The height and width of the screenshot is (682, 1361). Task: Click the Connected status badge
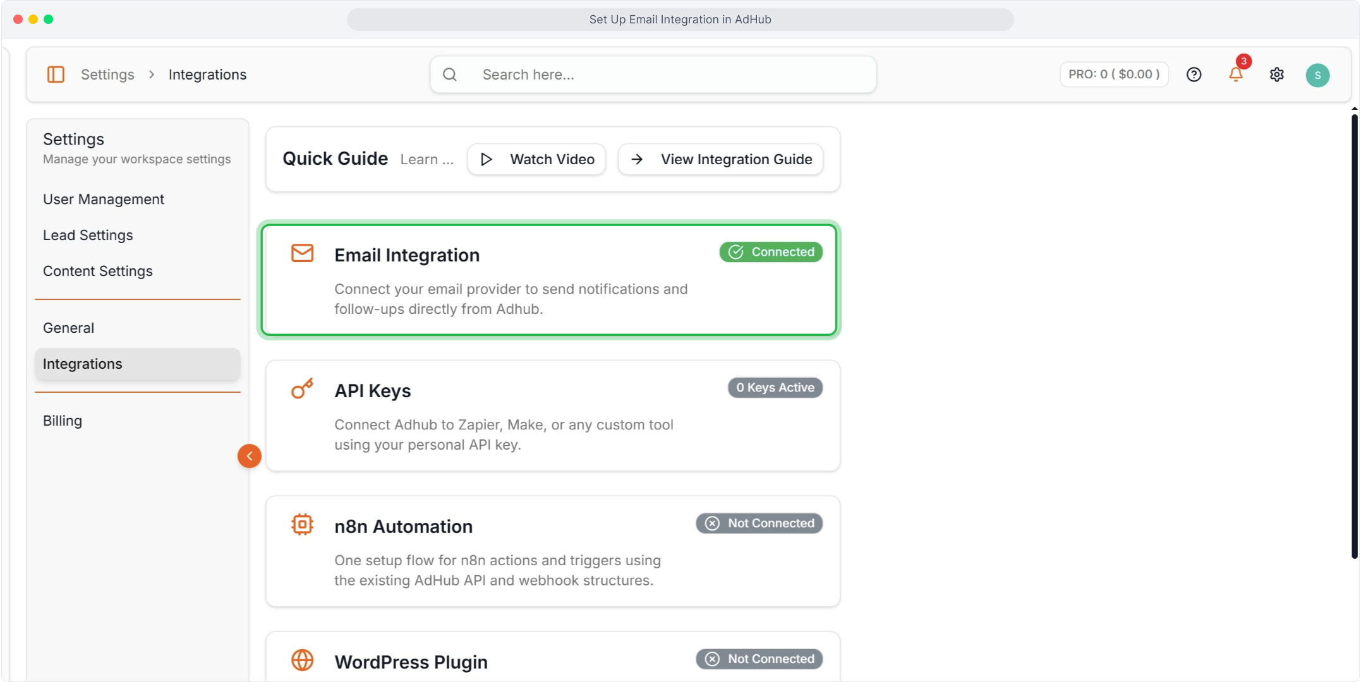coord(771,252)
